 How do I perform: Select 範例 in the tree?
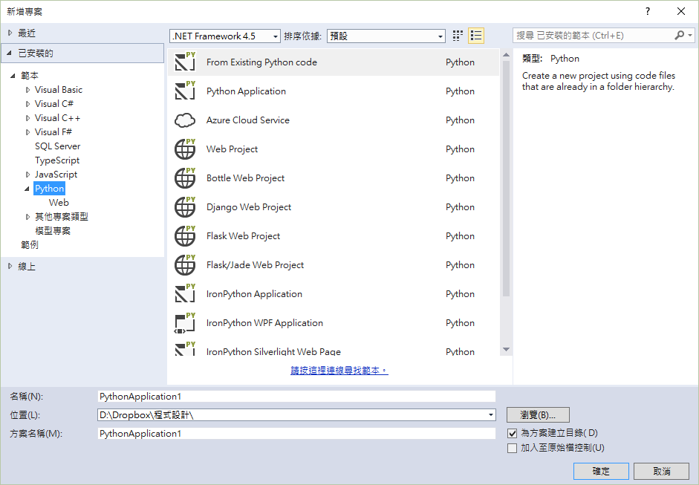(30, 245)
